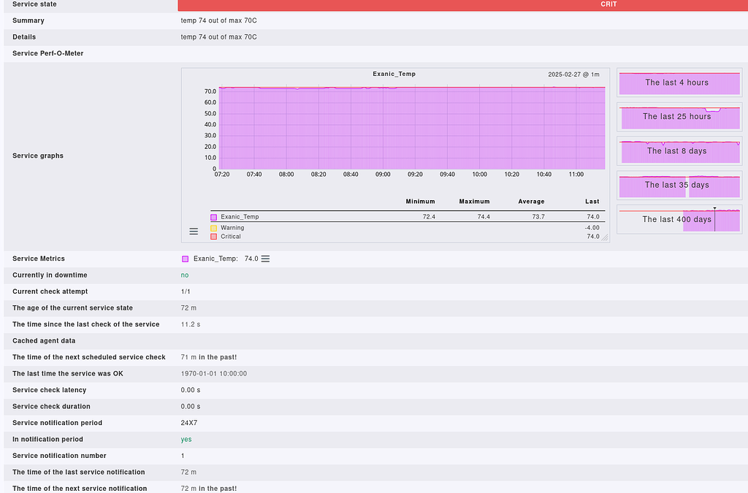Click the Service check latency label
Image resolution: width=748 pixels, height=493 pixels.
[49, 390]
